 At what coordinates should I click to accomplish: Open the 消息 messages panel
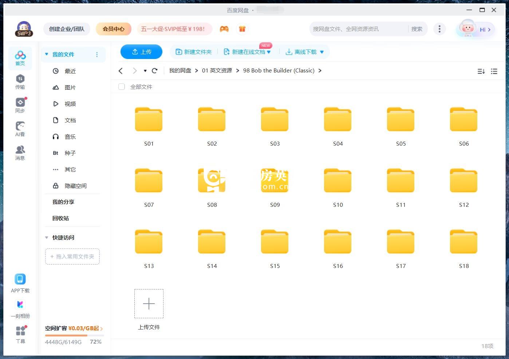20,152
